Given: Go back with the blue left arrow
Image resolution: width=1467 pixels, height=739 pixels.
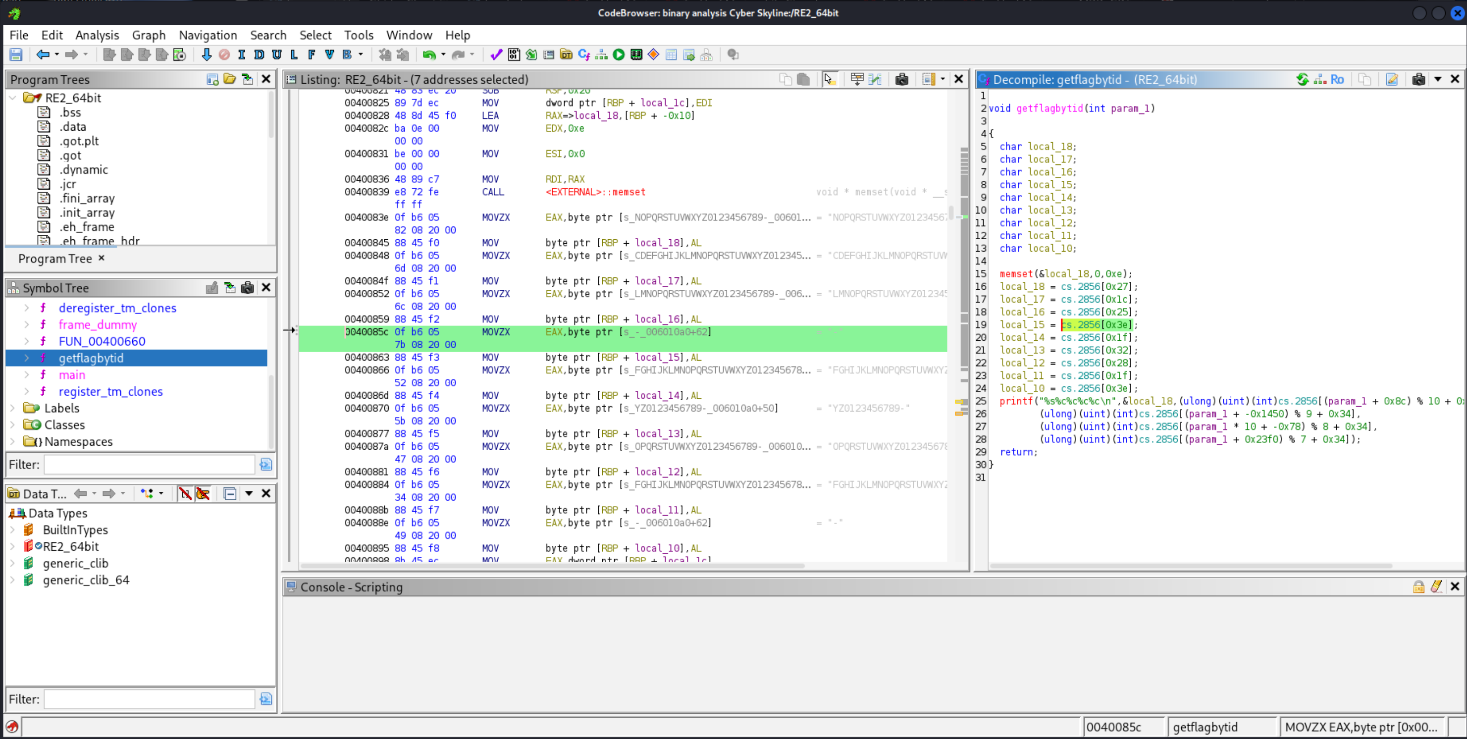Looking at the screenshot, I should tap(43, 54).
